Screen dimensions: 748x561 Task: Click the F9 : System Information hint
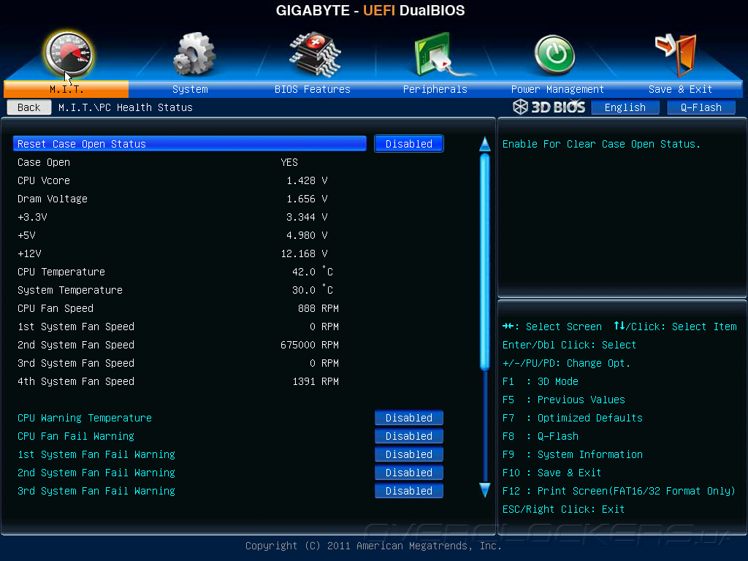(573, 454)
